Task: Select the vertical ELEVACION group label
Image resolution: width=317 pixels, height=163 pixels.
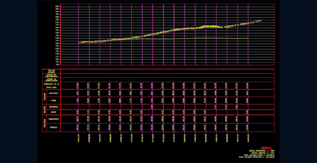Action: 44,123
